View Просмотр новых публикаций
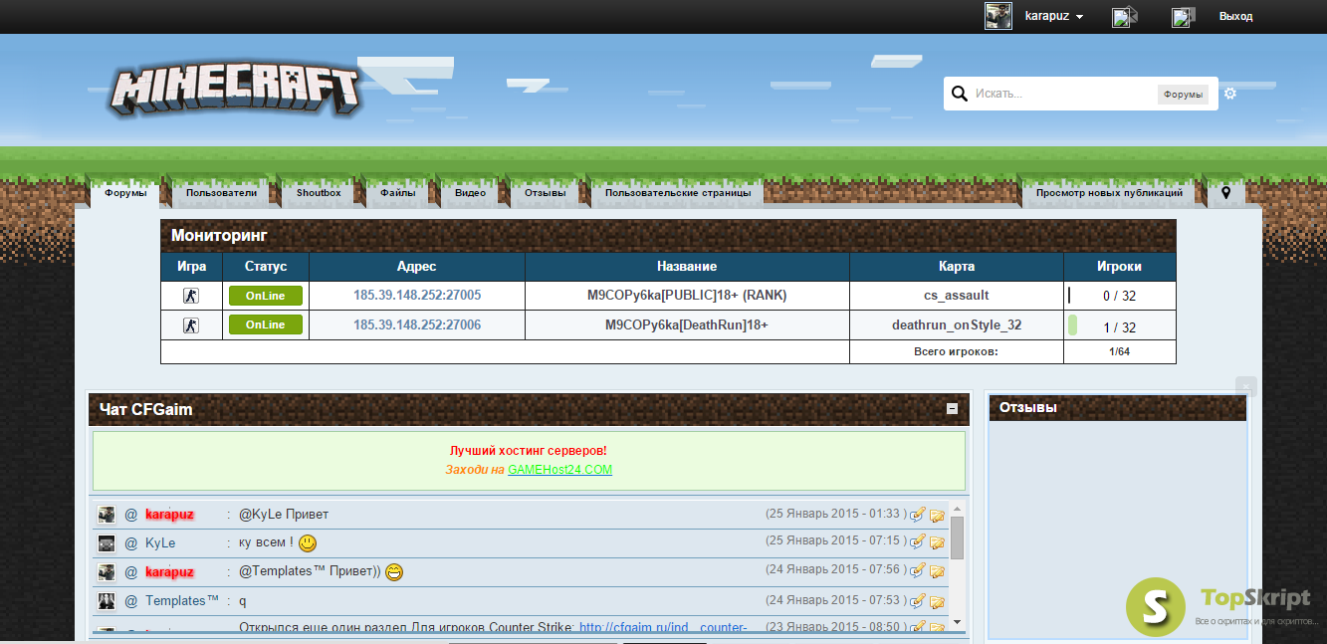 pyautogui.click(x=1109, y=192)
